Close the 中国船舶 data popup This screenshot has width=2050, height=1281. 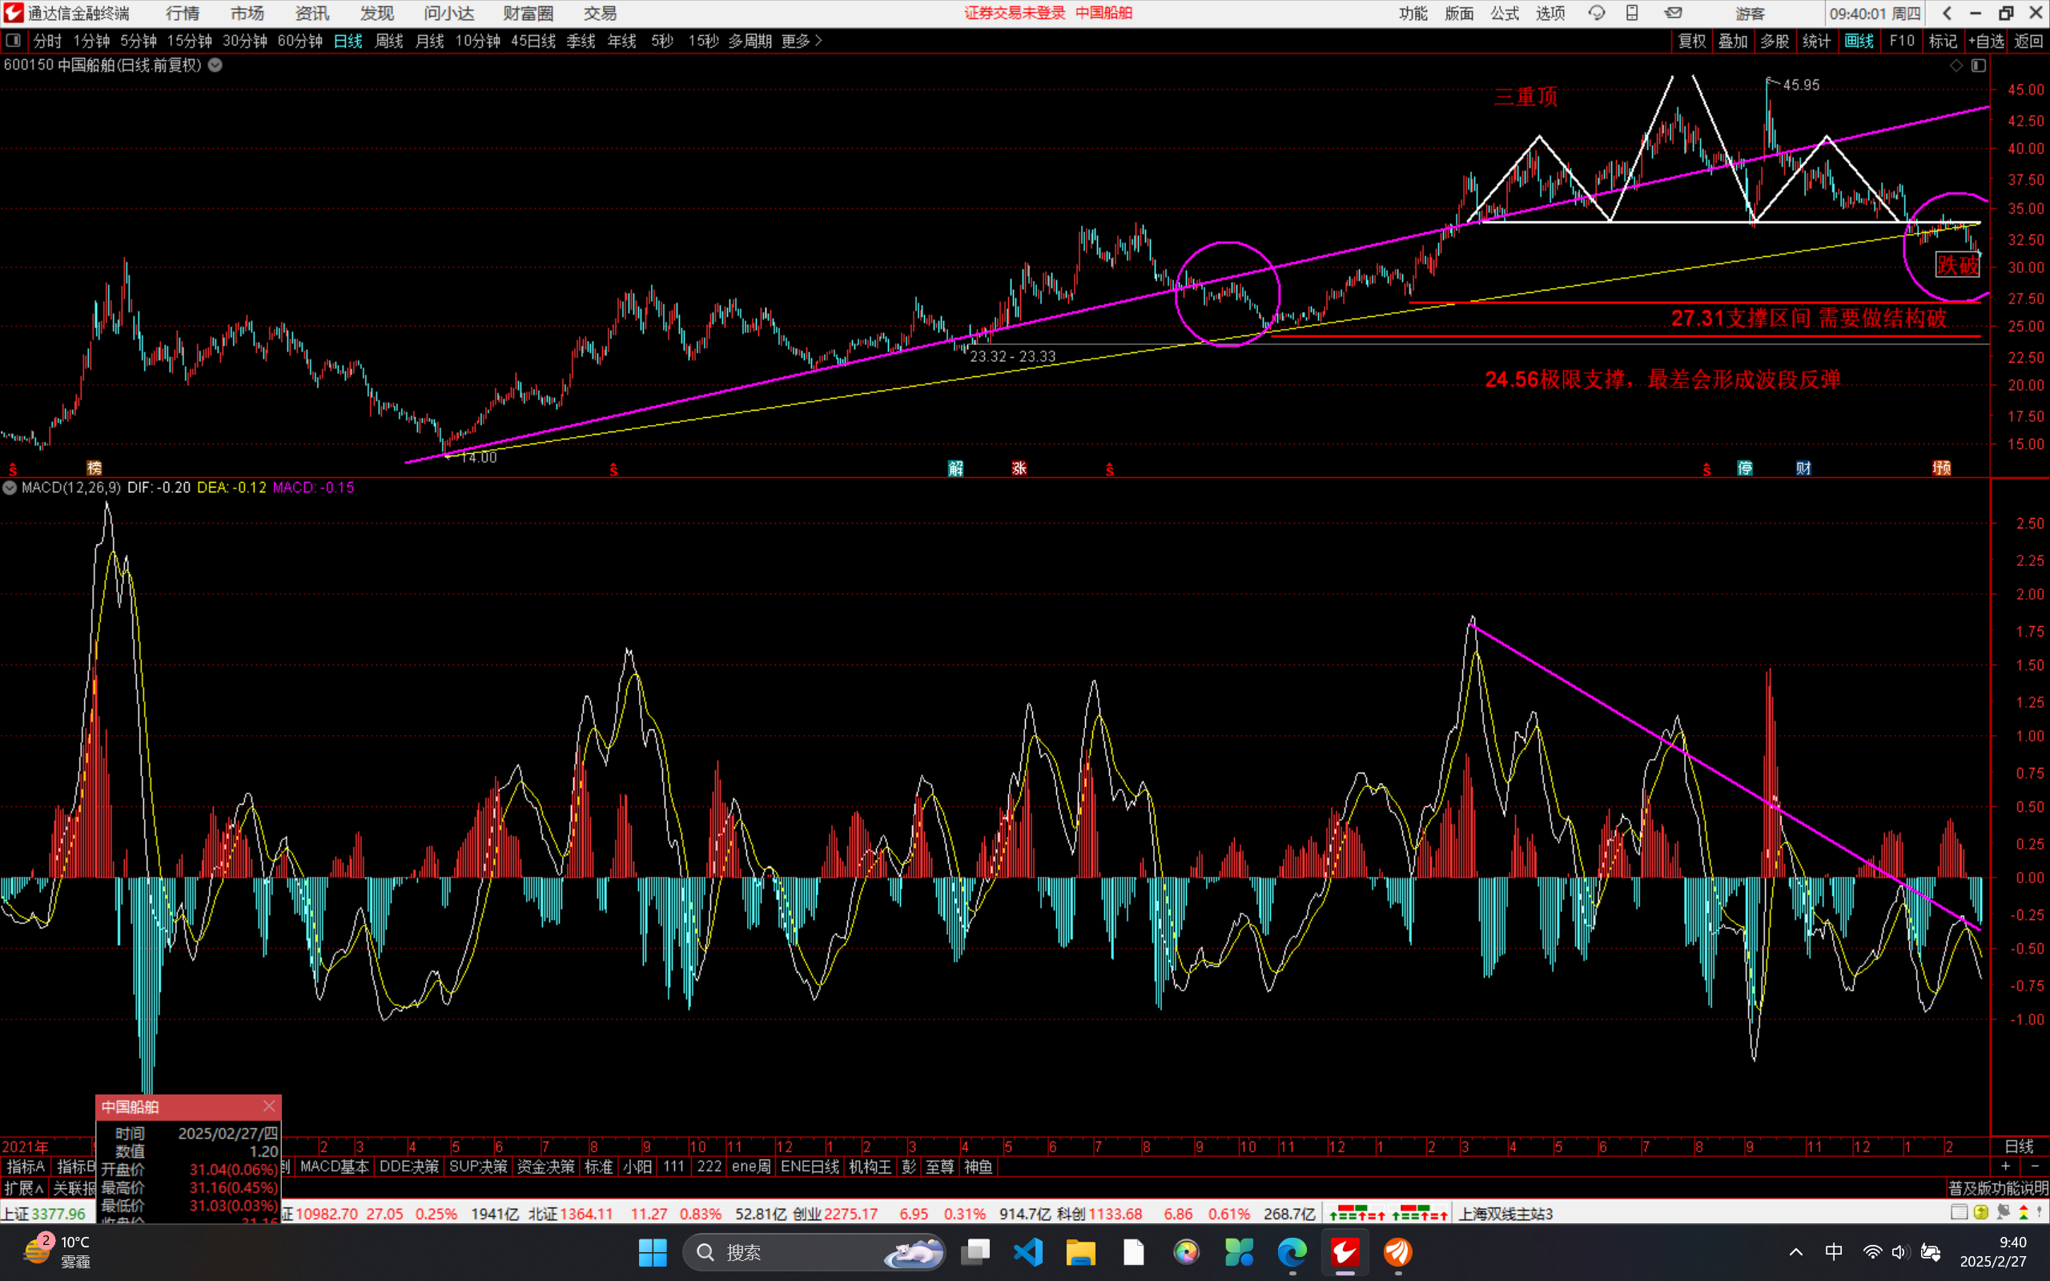[x=268, y=1106]
